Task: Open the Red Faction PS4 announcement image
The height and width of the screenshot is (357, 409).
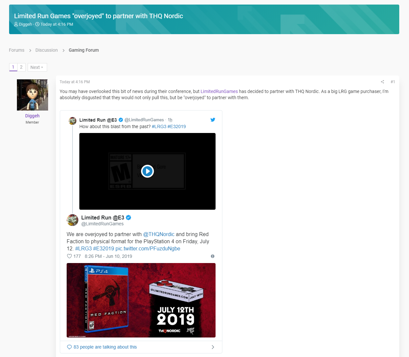Action: tap(141, 300)
